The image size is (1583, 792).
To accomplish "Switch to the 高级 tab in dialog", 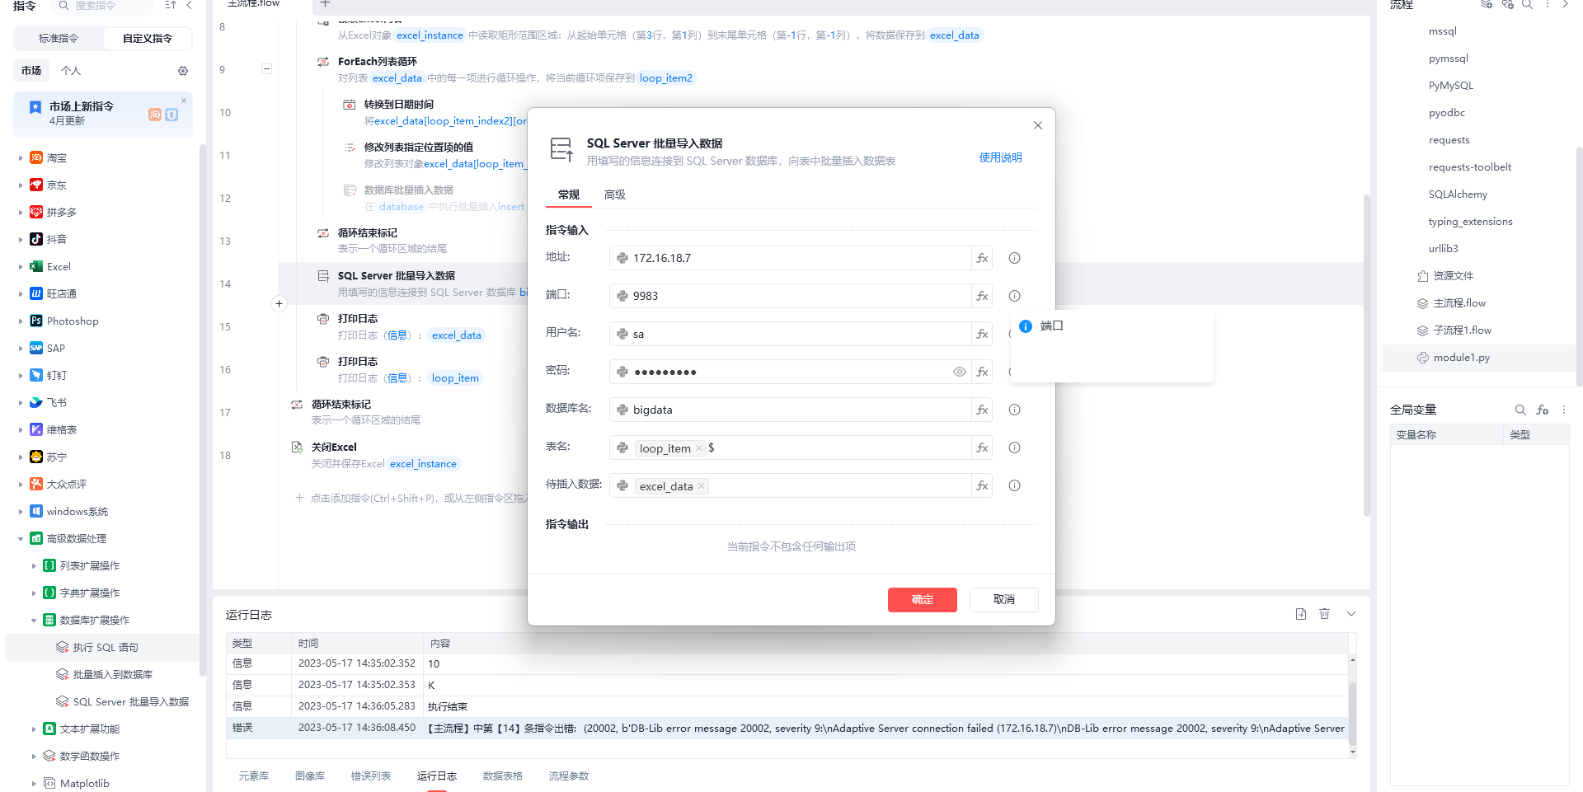I will pos(614,194).
